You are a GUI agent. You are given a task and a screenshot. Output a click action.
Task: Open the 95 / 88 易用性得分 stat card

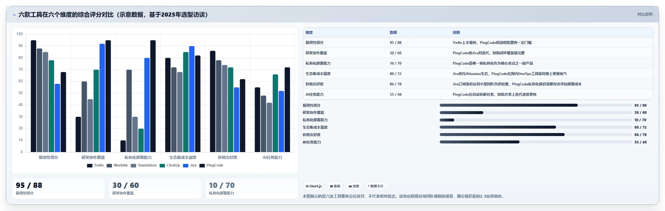coord(58,188)
